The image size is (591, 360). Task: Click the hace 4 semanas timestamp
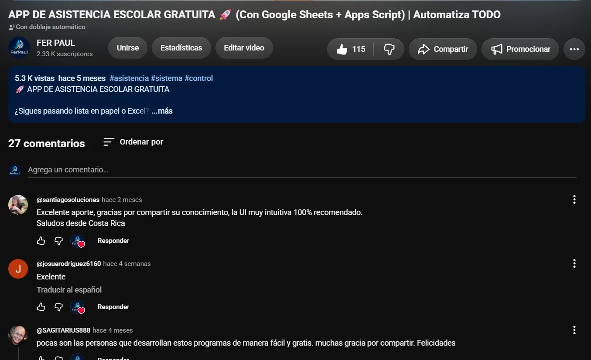click(127, 264)
